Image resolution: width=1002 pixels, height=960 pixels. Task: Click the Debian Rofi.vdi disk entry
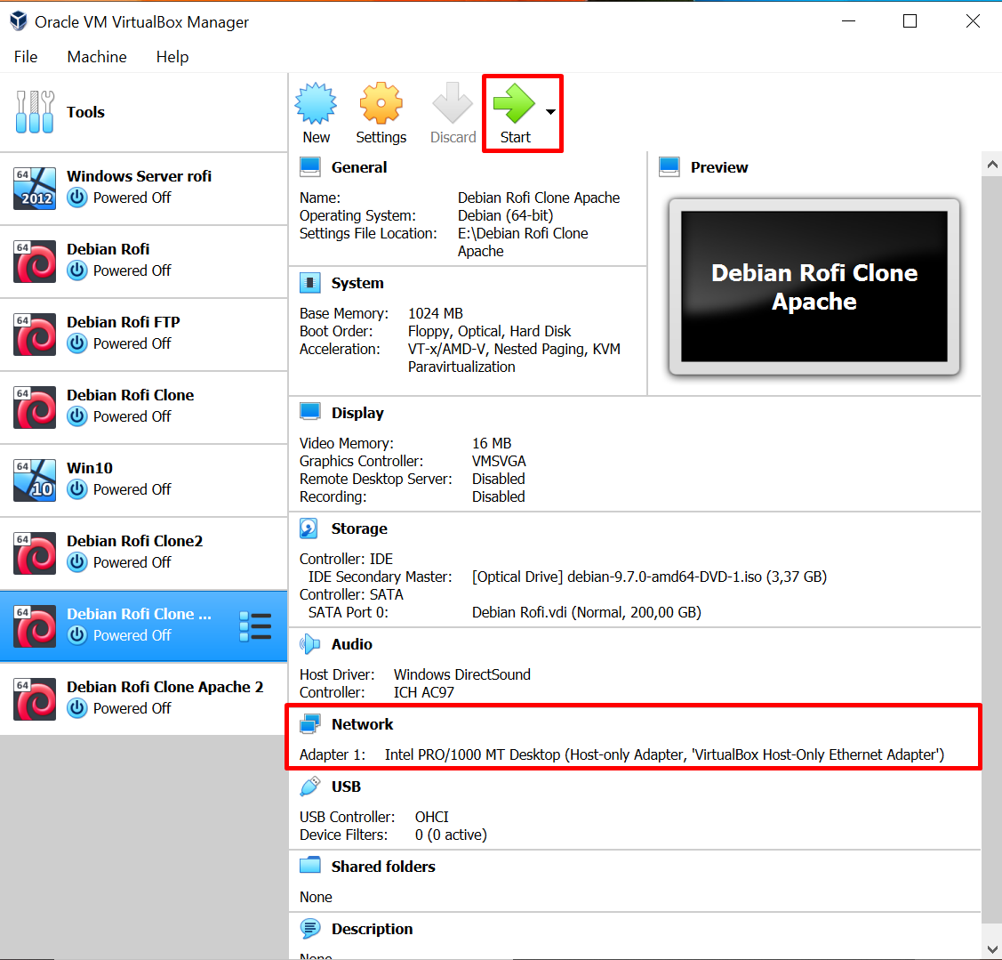click(x=586, y=613)
